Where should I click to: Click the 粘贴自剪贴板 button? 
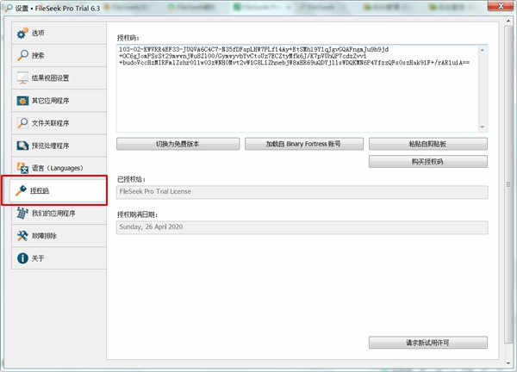(x=428, y=144)
